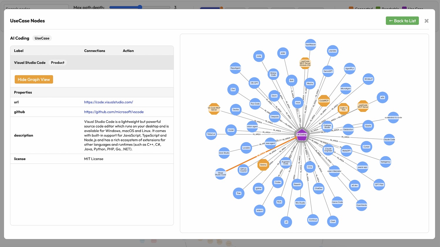Click the Label column header
Viewport: 440px width, 247px height.
(19, 51)
